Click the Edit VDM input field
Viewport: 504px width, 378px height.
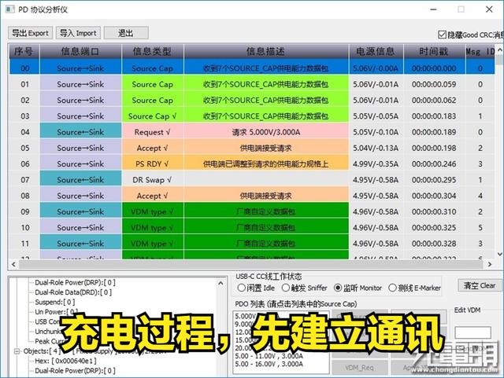point(472,332)
